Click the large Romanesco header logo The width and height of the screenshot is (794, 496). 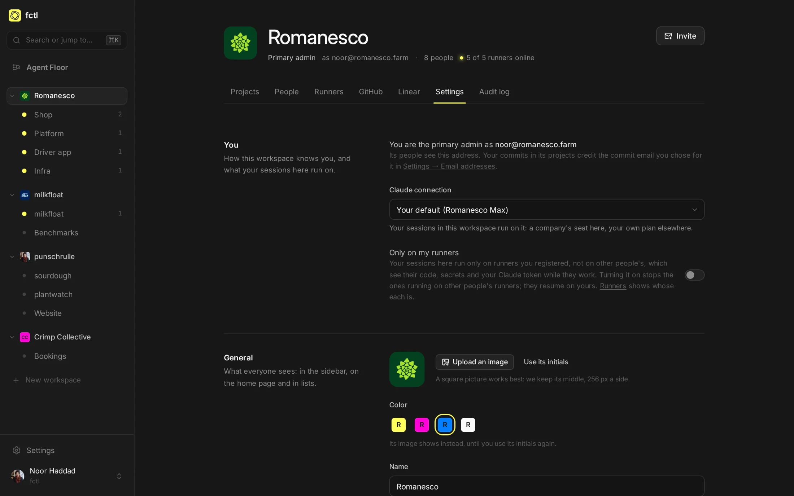(240, 43)
